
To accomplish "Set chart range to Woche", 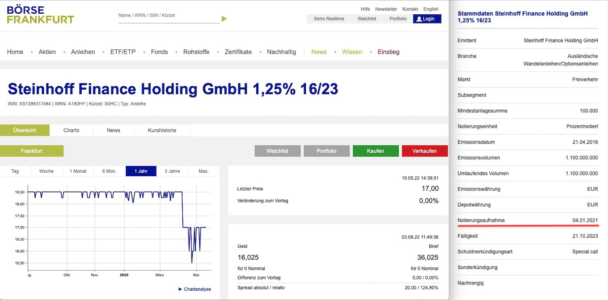I will click(46, 171).
